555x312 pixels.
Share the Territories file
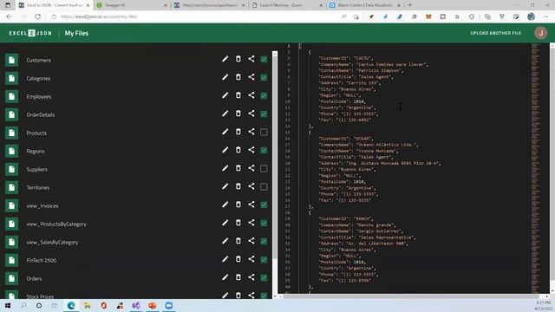tap(251, 186)
